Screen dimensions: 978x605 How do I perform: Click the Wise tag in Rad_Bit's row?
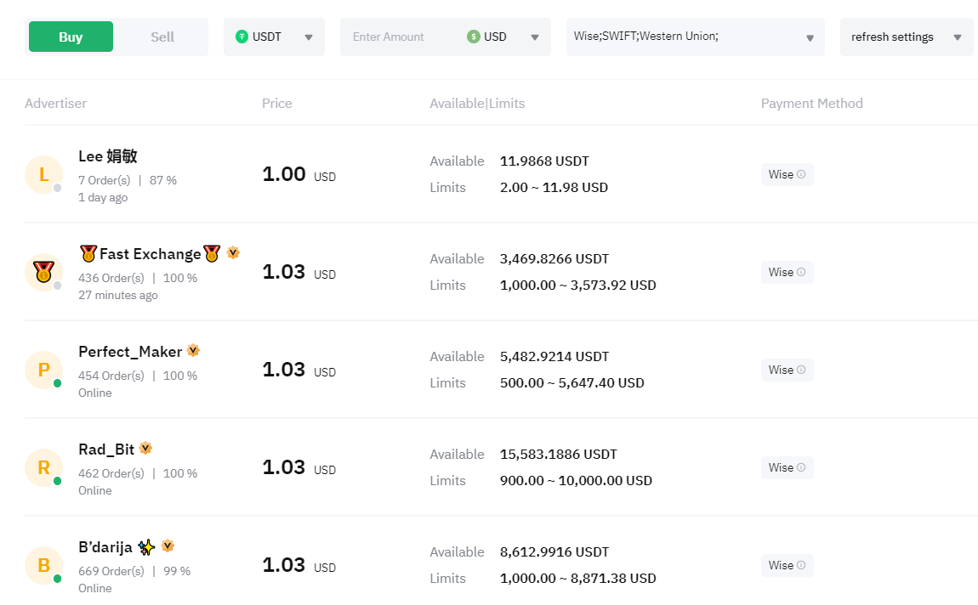(x=781, y=467)
